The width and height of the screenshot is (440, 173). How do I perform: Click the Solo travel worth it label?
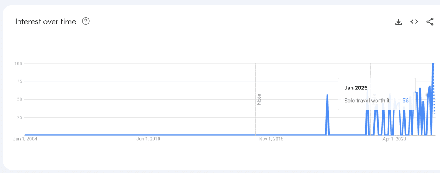(x=367, y=101)
